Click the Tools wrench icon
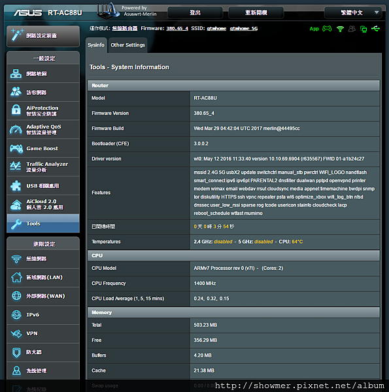Viewport: 389px width, 392px height. (x=16, y=223)
